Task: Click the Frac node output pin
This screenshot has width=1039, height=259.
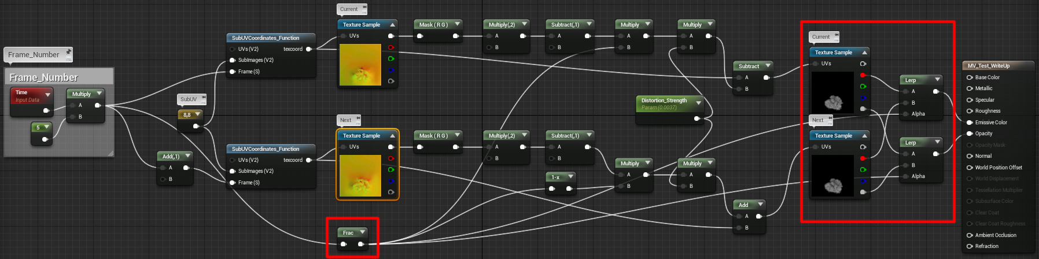Action: pos(361,244)
